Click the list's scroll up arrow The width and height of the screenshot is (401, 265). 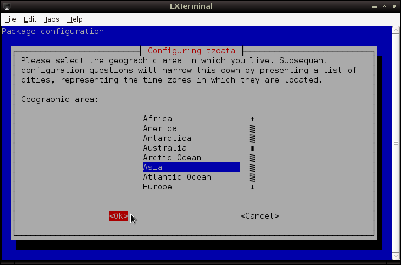click(x=252, y=119)
